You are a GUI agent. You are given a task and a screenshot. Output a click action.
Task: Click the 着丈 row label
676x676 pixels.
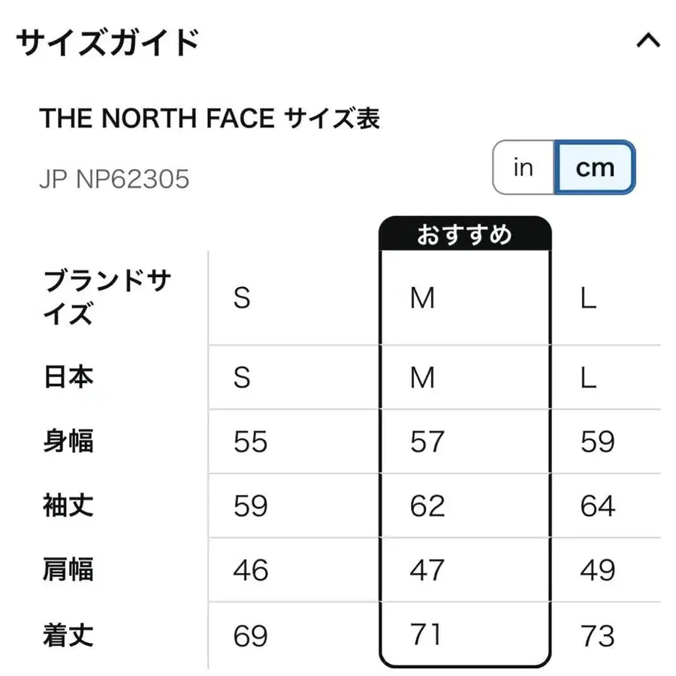(x=67, y=635)
